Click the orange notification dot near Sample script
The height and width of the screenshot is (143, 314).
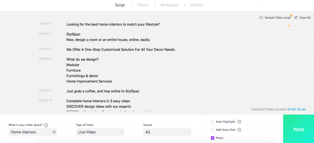[291, 16]
